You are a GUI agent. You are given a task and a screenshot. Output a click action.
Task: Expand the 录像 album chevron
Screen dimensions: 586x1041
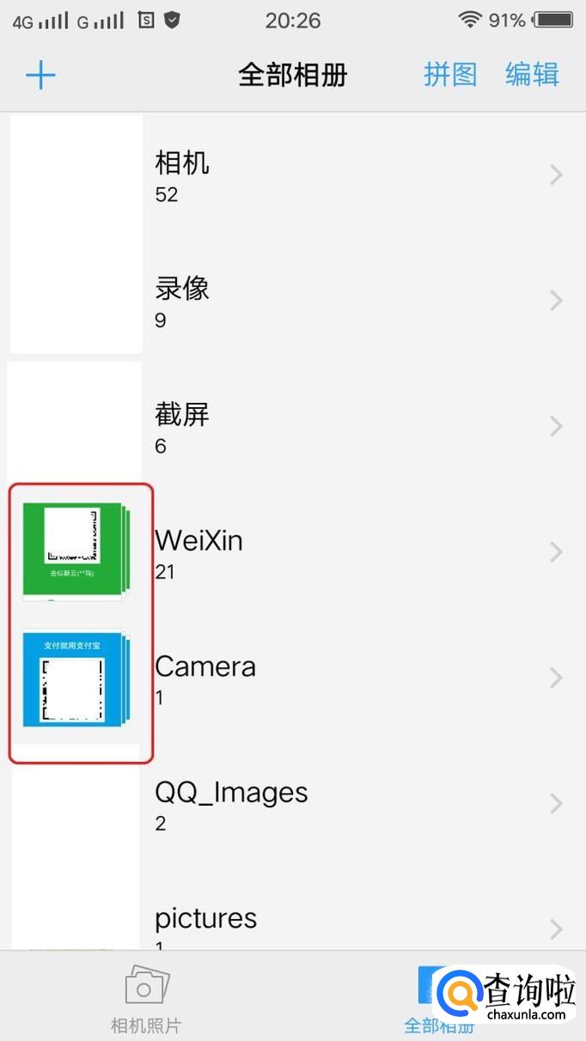pos(556,301)
